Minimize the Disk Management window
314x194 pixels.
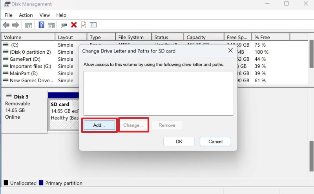tap(267, 4)
